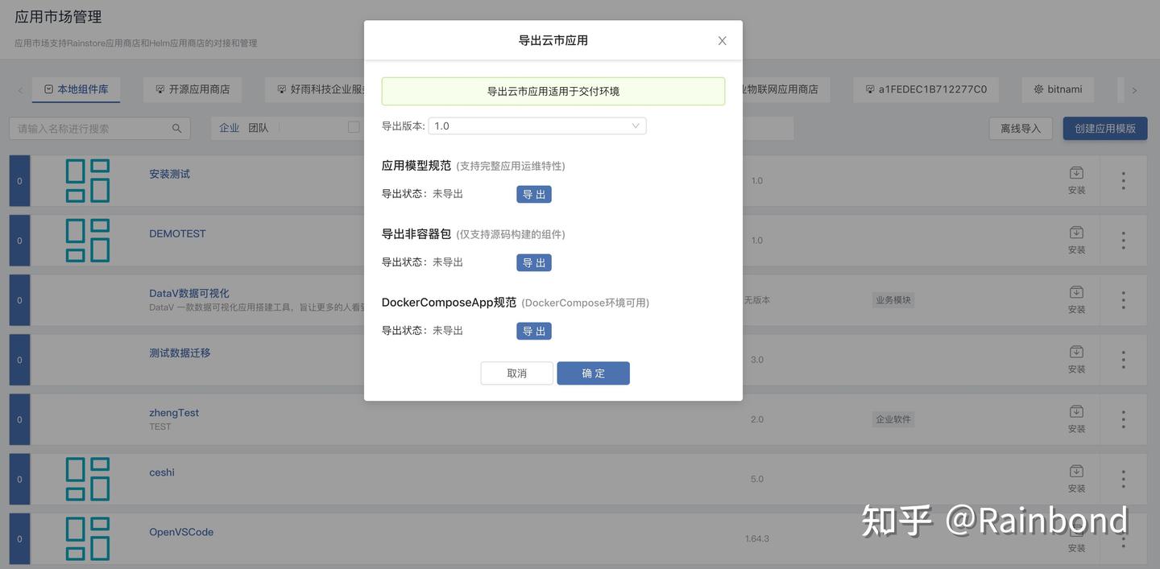The image size is (1160, 569).
Task: Click the search magnifier icon
Action: pyautogui.click(x=177, y=128)
